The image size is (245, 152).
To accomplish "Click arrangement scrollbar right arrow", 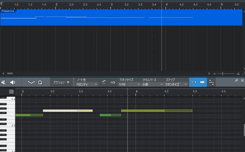I will 209,73.
